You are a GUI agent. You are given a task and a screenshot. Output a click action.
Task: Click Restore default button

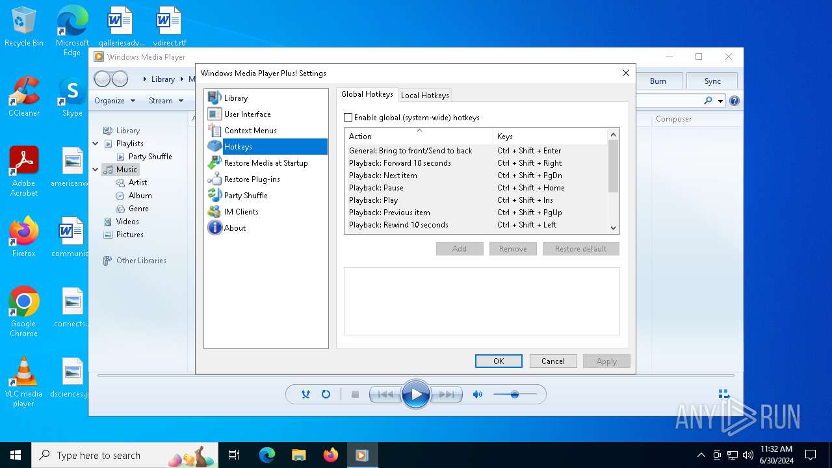click(x=581, y=249)
